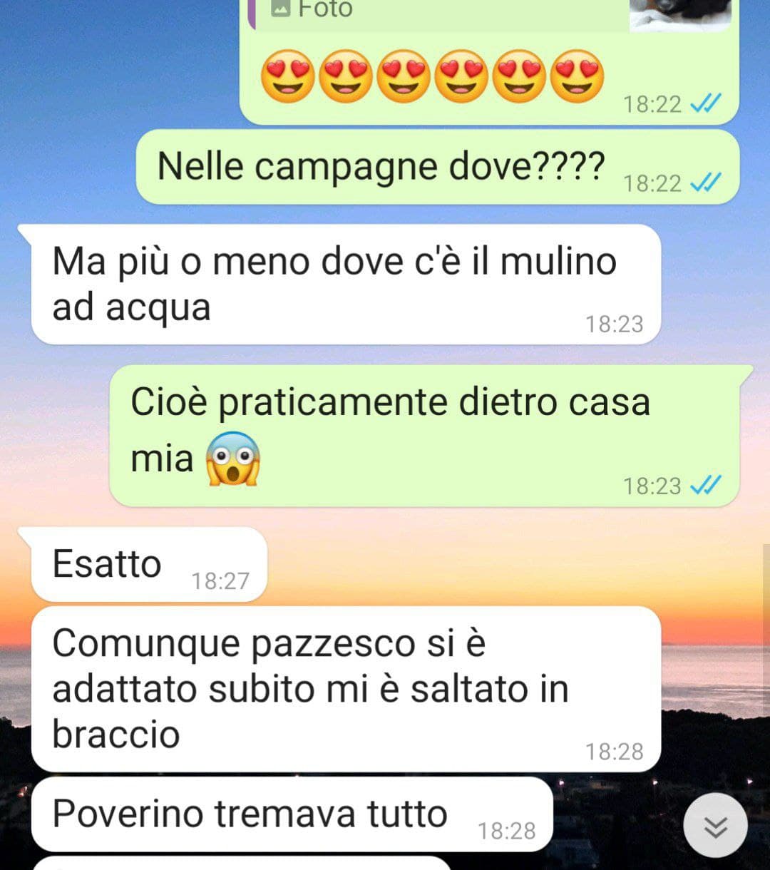
Task: Tap the Foto image icon in quoted reply
Action: coord(281,8)
